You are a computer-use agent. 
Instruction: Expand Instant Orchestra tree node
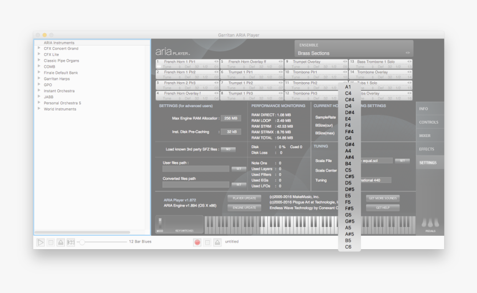(39, 90)
